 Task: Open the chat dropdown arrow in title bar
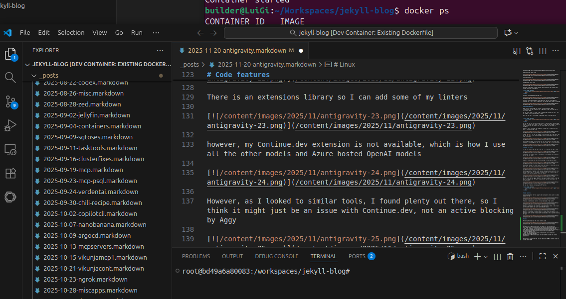tap(516, 33)
